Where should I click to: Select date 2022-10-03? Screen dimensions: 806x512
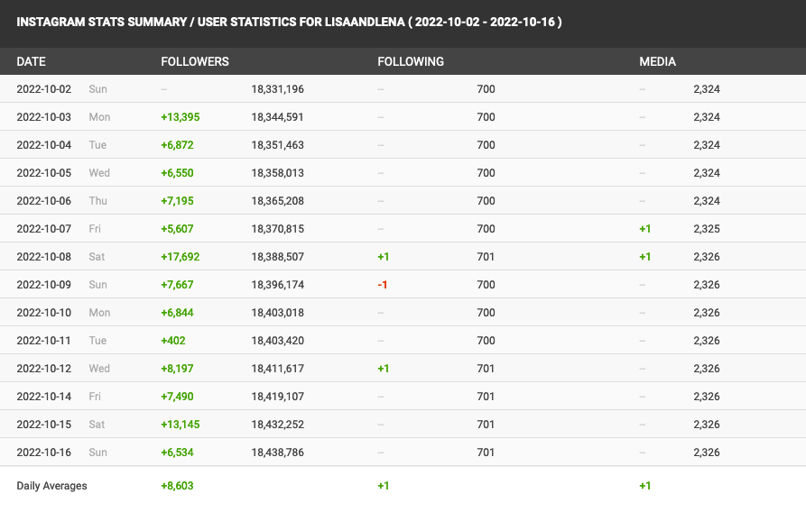pyautogui.click(x=43, y=117)
